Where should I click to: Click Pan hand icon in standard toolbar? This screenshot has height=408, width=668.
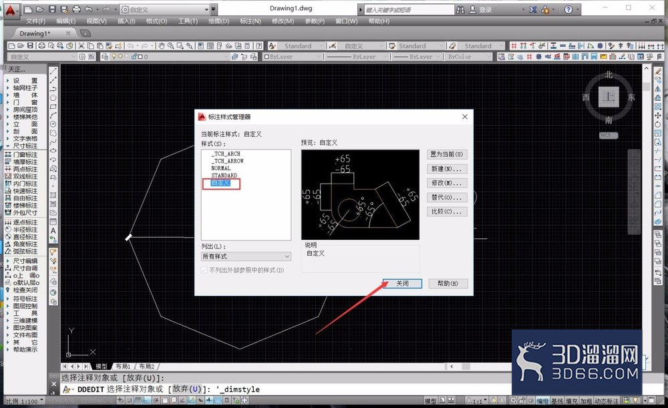coord(161,45)
